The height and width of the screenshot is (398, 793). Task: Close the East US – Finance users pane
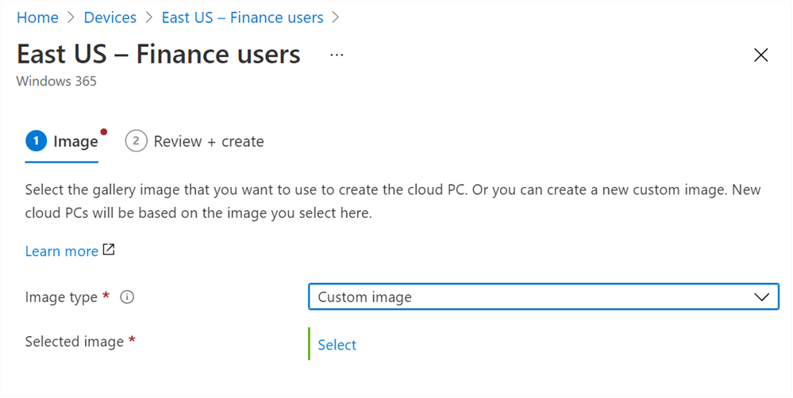click(x=760, y=55)
